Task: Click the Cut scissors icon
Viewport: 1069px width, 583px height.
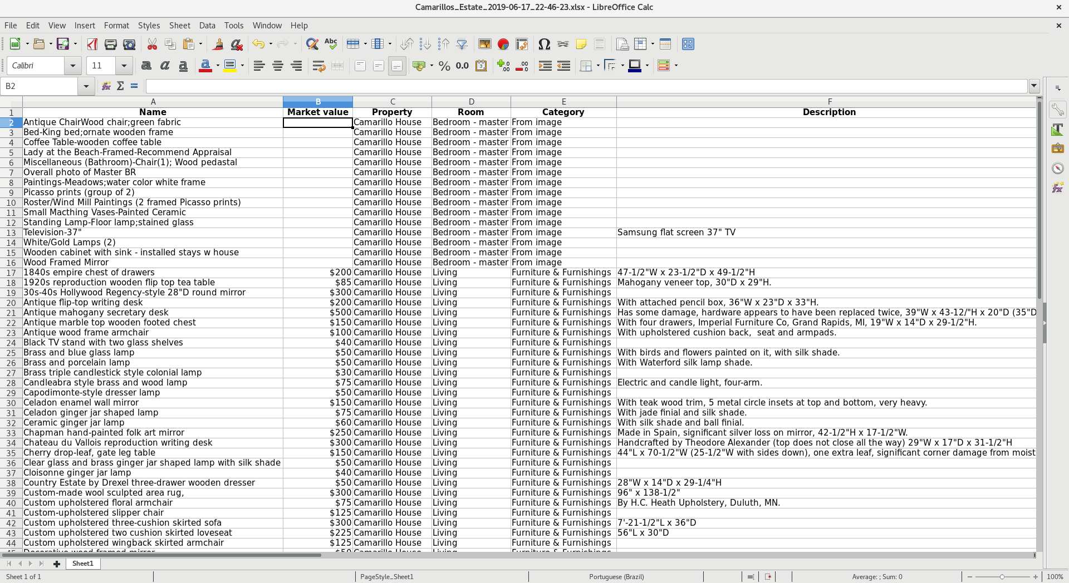Action: click(152, 44)
